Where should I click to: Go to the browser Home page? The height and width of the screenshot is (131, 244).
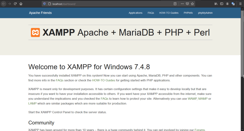tap(21, 4)
